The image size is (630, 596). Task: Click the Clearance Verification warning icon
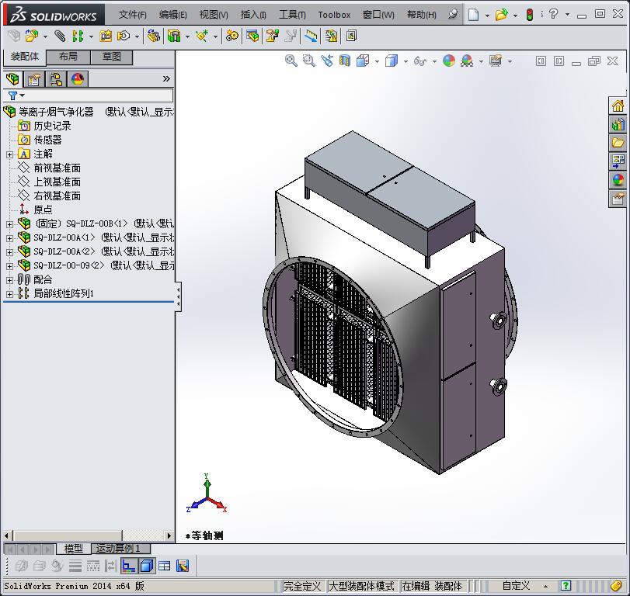[x=332, y=36]
